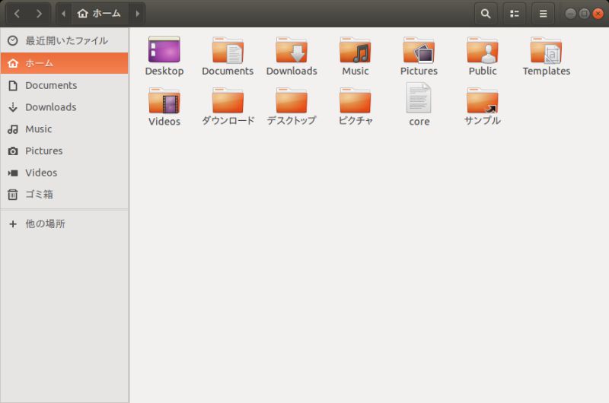Open Videos in the sidebar

pyautogui.click(x=65, y=173)
